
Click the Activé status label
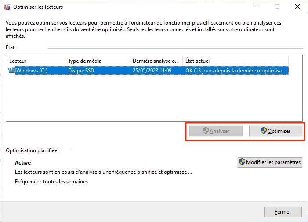click(x=23, y=163)
